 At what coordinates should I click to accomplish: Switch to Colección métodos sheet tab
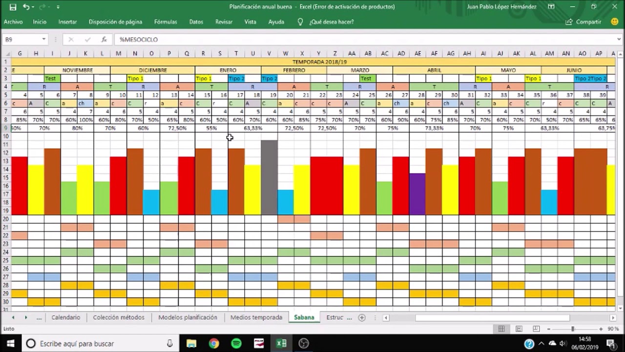tap(119, 317)
